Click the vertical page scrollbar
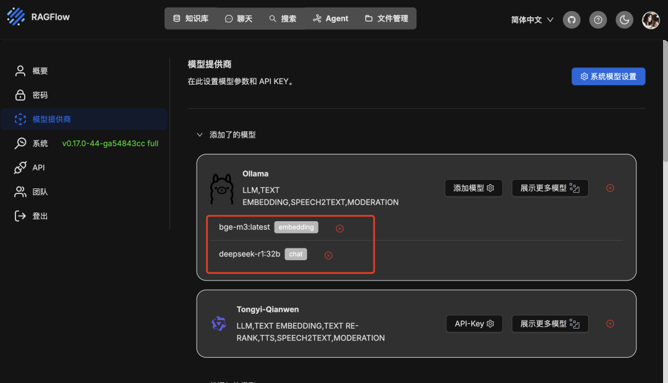This screenshot has width=668, height=383. pyautogui.click(x=665, y=101)
